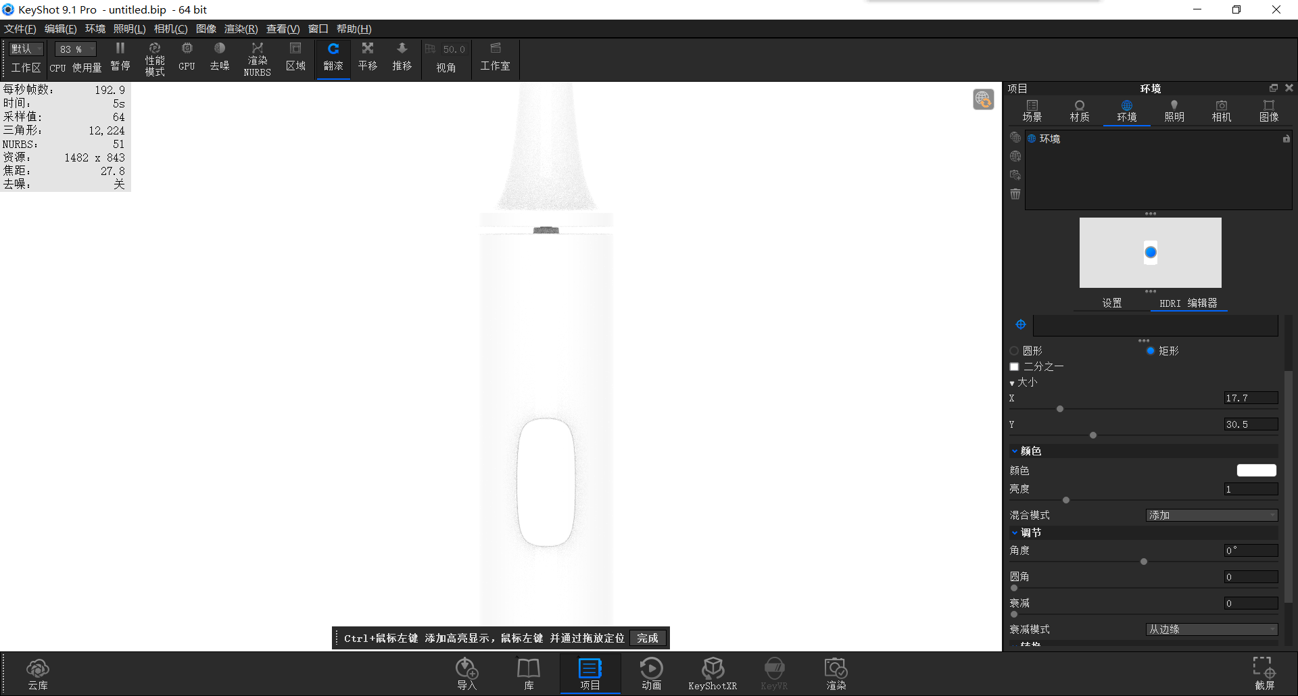Delete environment using the trash icon

pos(1015,194)
